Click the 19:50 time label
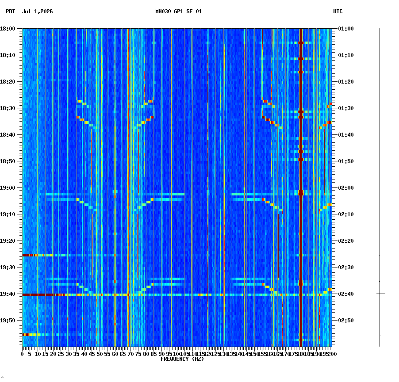The height and width of the screenshot is (382, 399). 8,321
